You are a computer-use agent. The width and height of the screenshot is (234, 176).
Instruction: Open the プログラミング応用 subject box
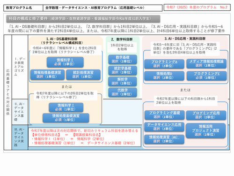(206, 115)
